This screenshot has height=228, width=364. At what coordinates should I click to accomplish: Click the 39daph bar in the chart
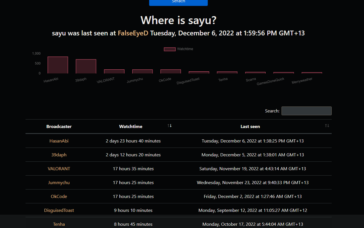[x=86, y=66]
